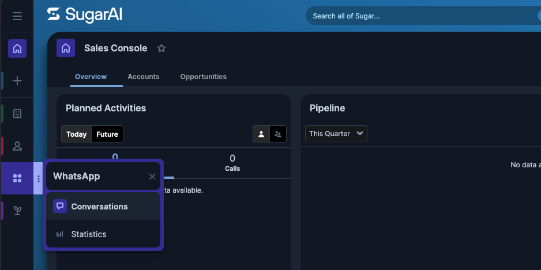Favorite Sales Console with star
The width and height of the screenshot is (541, 270).
[161, 48]
